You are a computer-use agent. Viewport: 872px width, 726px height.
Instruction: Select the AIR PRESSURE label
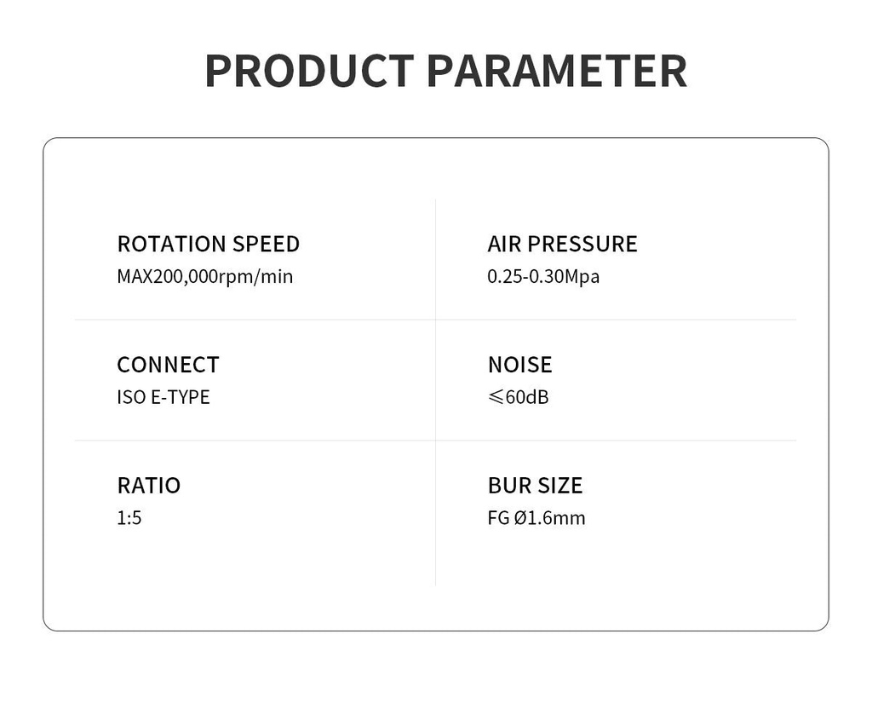tap(562, 244)
